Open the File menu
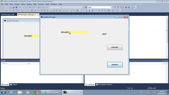 coord(2,4)
